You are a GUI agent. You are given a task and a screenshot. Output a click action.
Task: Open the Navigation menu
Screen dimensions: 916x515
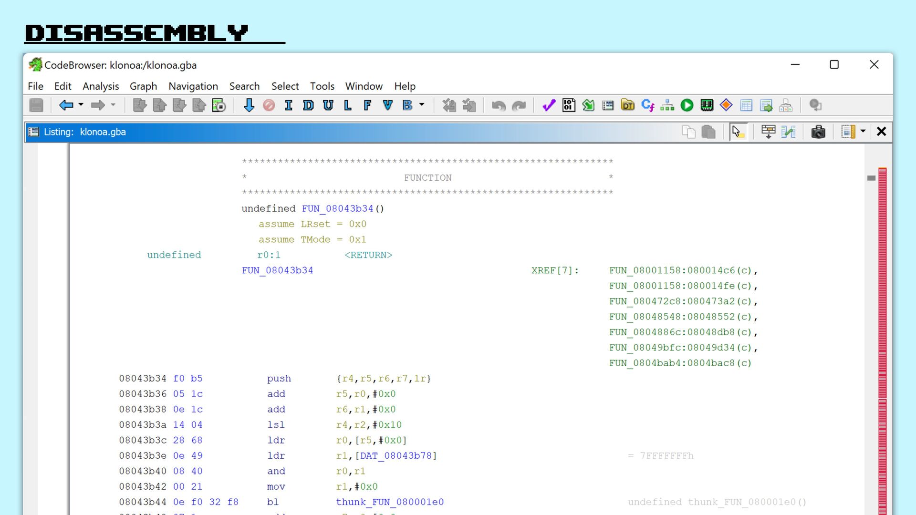(193, 86)
